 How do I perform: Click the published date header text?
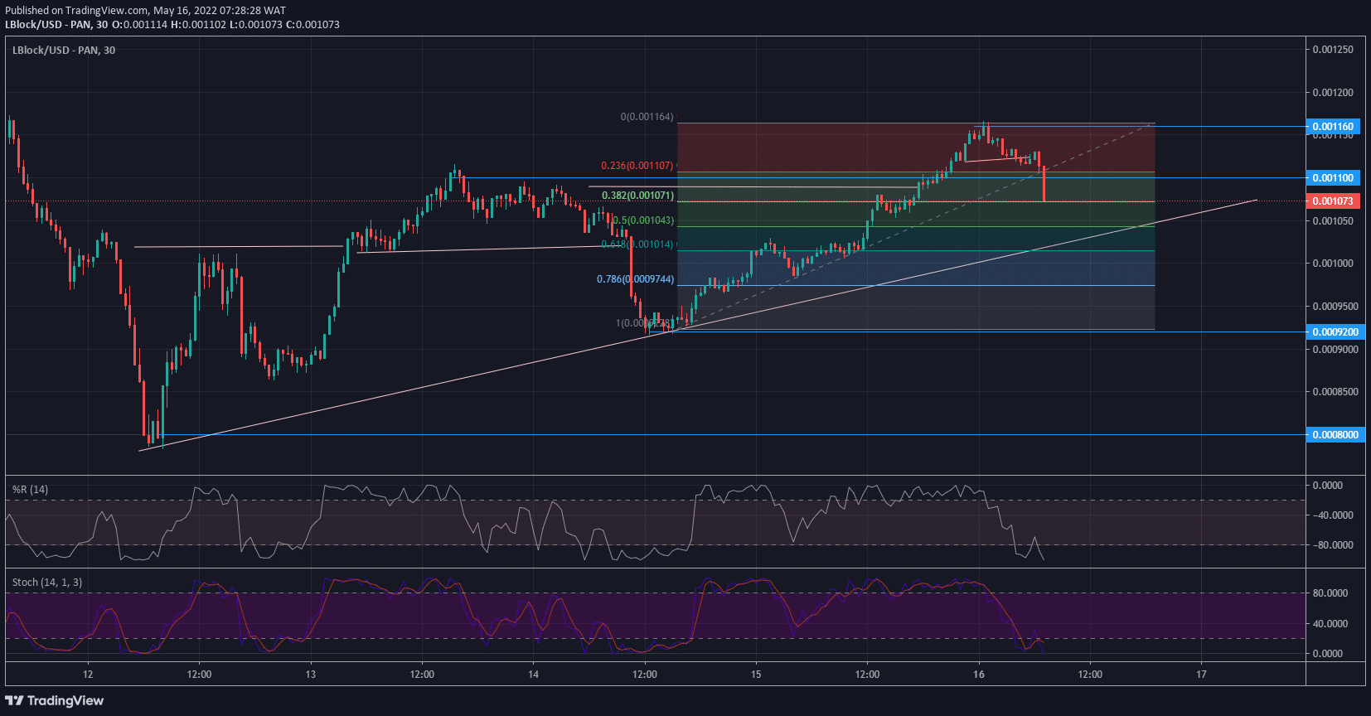146,11
